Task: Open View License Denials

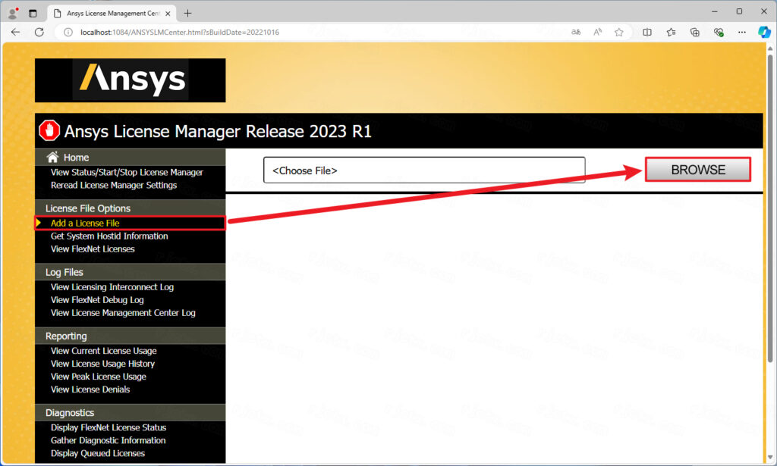Action: (x=90, y=389)
